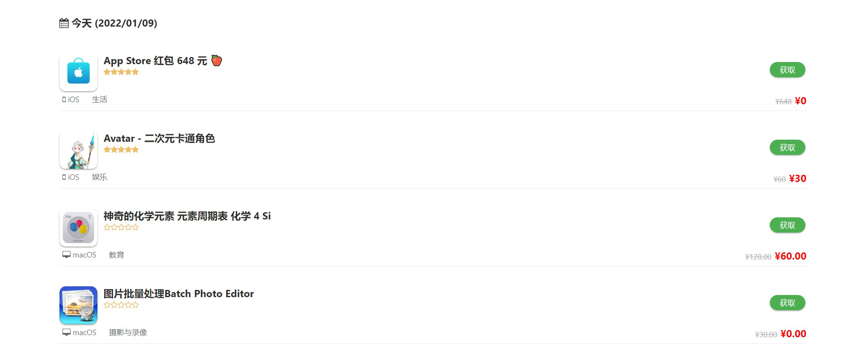Viewport: 861px width, 352px height.
Task: Click the ¥60.00 discounted price
Action: coord(790,256)
